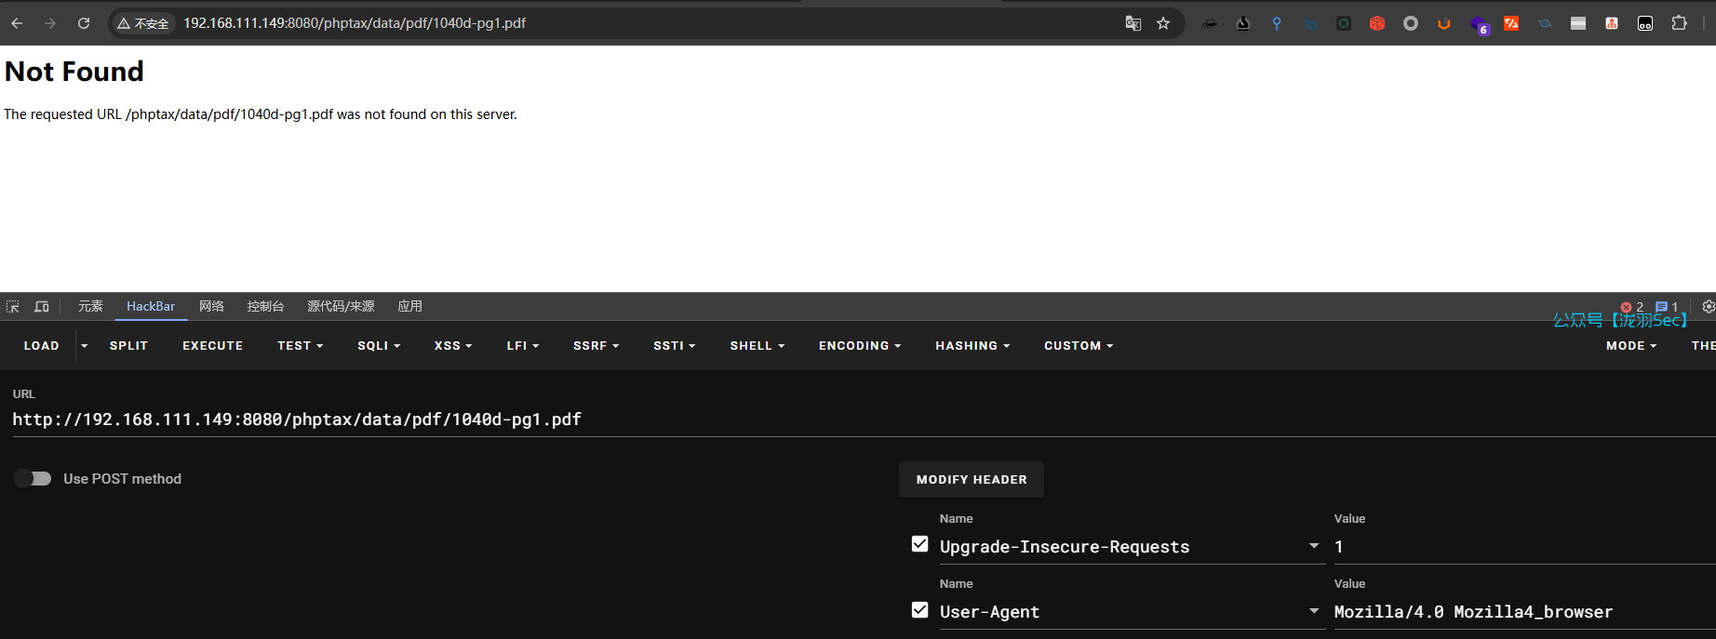Expand the SQLI payload dropdown
This screenshot has width=1716, height=639.
pyautogui.click(x=379, y=346)
